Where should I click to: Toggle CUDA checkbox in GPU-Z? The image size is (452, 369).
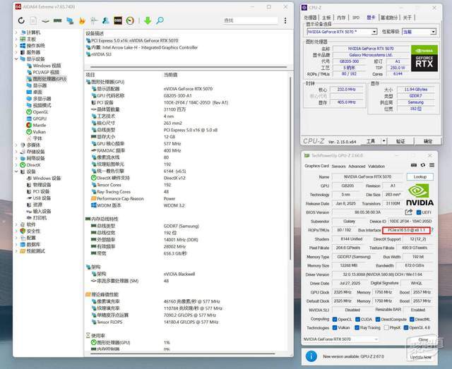[x=357, y=319]
